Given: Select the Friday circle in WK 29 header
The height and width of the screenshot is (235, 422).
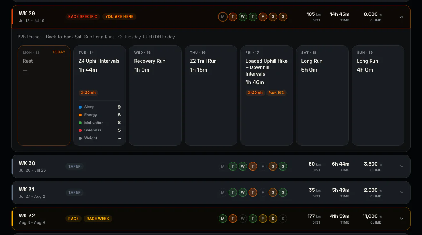Looking at the screenshot, I should 262,17.
